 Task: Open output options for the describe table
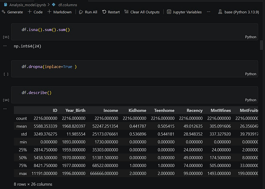(5, 109)
